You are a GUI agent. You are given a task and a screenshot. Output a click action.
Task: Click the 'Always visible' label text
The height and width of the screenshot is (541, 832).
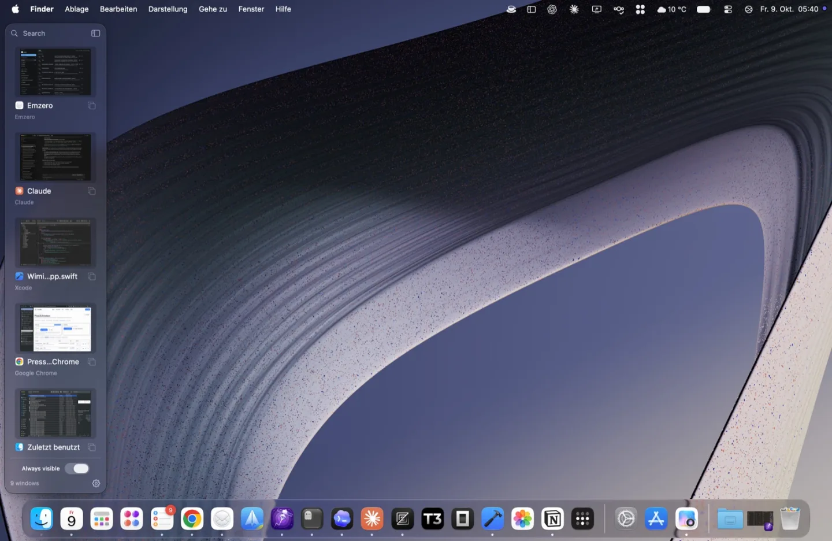[x=40, y=469]
